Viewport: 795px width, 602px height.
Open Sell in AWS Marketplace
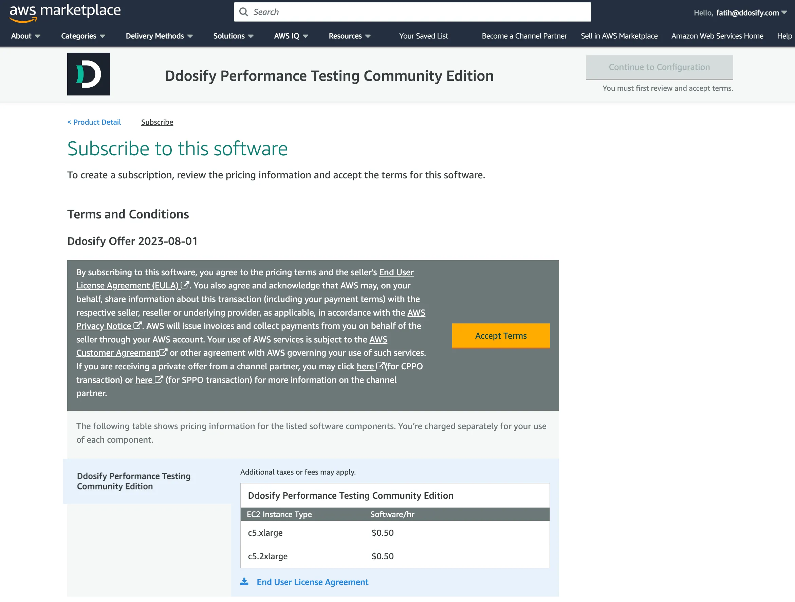619,36
